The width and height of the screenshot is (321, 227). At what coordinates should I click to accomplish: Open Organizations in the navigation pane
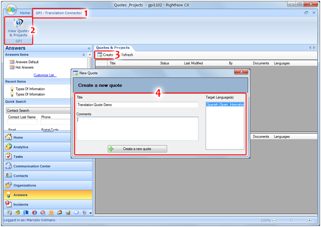tap(24, 185)
